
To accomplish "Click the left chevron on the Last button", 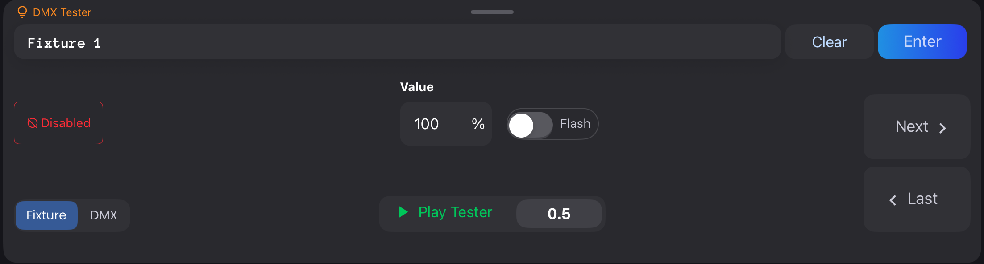I will click(x=893, y=200).
